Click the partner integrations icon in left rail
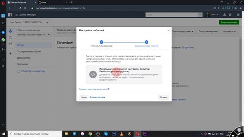Screen dimensions: 244x137 [x=10, y=44]
